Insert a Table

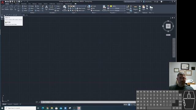coord(57,11)
